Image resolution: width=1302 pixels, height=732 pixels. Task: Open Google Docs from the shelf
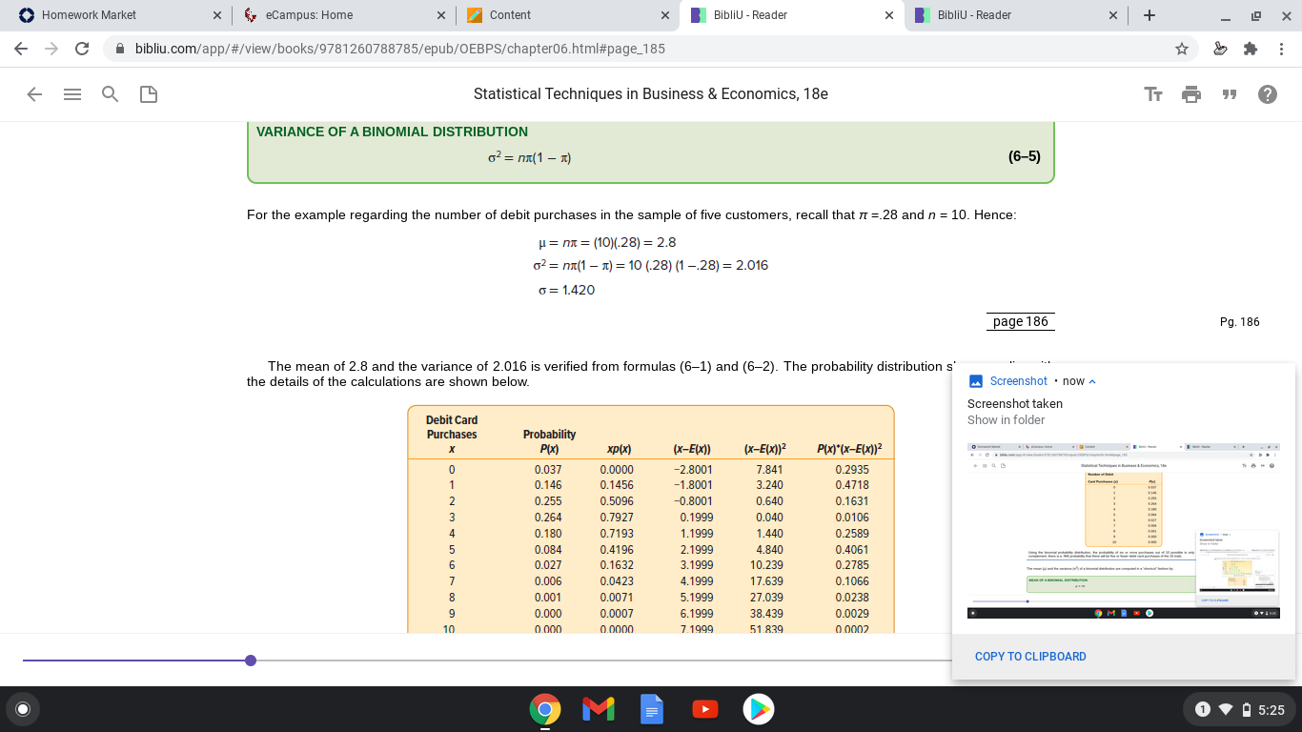(651, 709)
